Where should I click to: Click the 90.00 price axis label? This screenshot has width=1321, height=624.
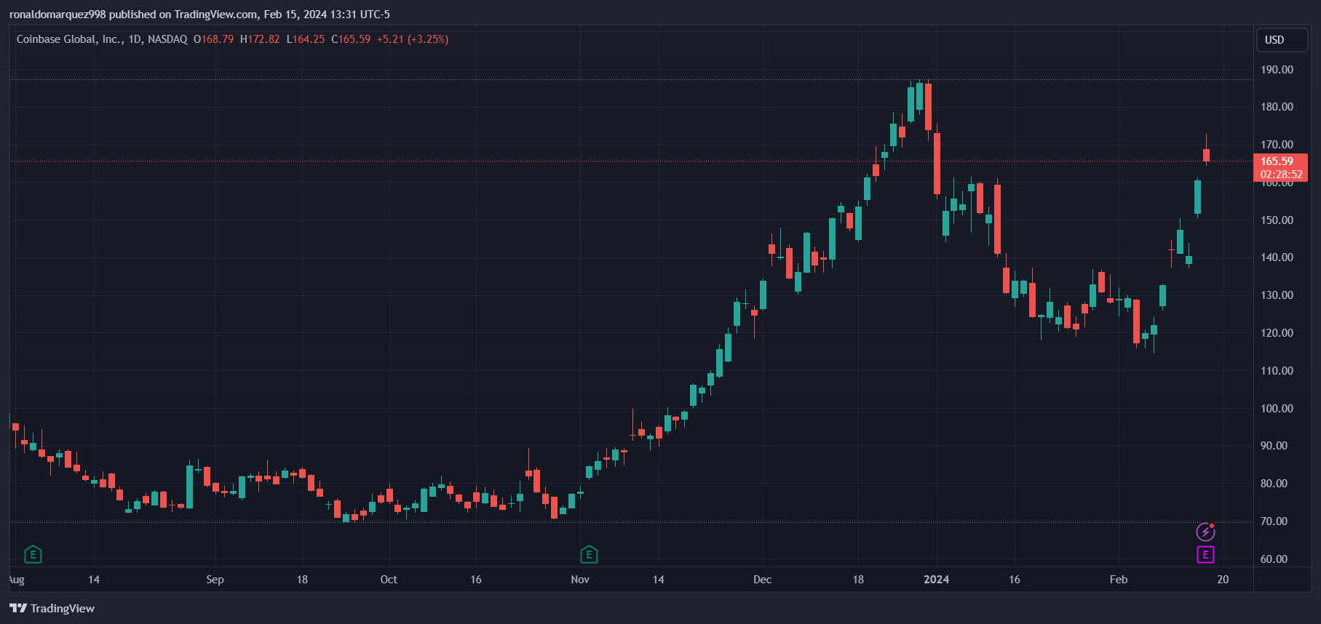click(x=1274, y=446)
